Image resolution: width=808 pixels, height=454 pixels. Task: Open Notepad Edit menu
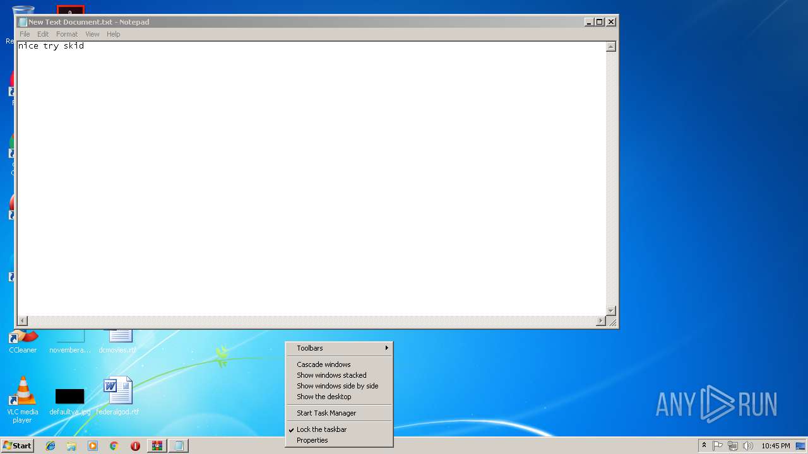43,34
